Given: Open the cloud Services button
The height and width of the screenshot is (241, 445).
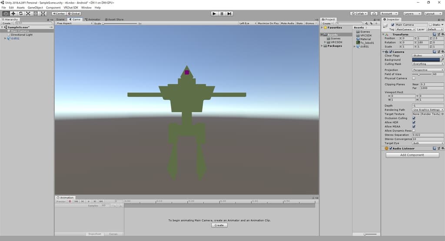Looking at the screenshot, I should coord(374,13).
